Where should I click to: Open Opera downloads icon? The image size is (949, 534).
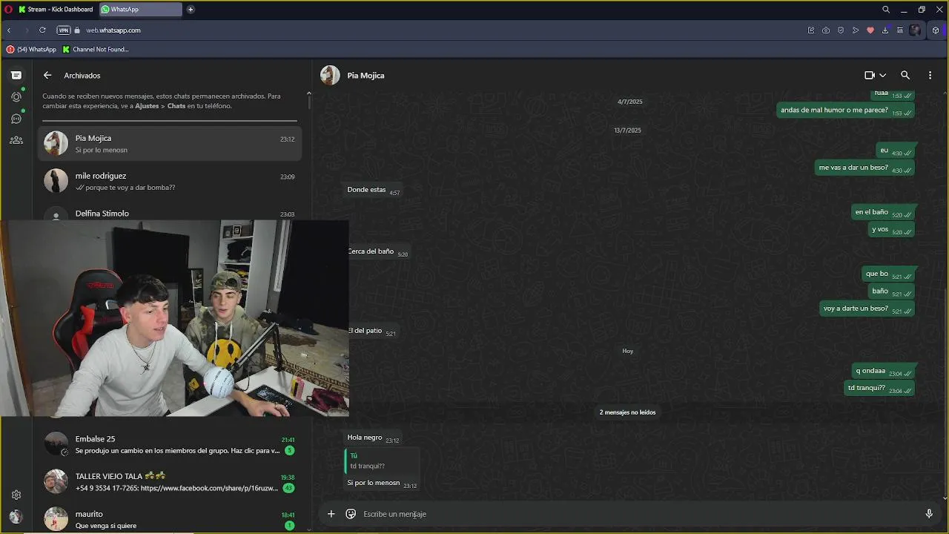pos(885,30)
